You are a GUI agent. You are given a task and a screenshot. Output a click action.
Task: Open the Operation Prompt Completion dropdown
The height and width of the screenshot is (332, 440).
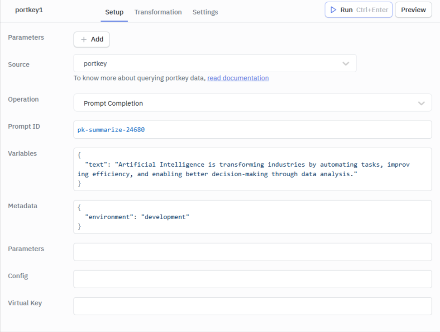pyautogui.click(x=253, y=103)
